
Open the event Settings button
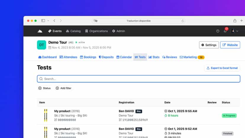pyautogui.click(x=209, y=45)
